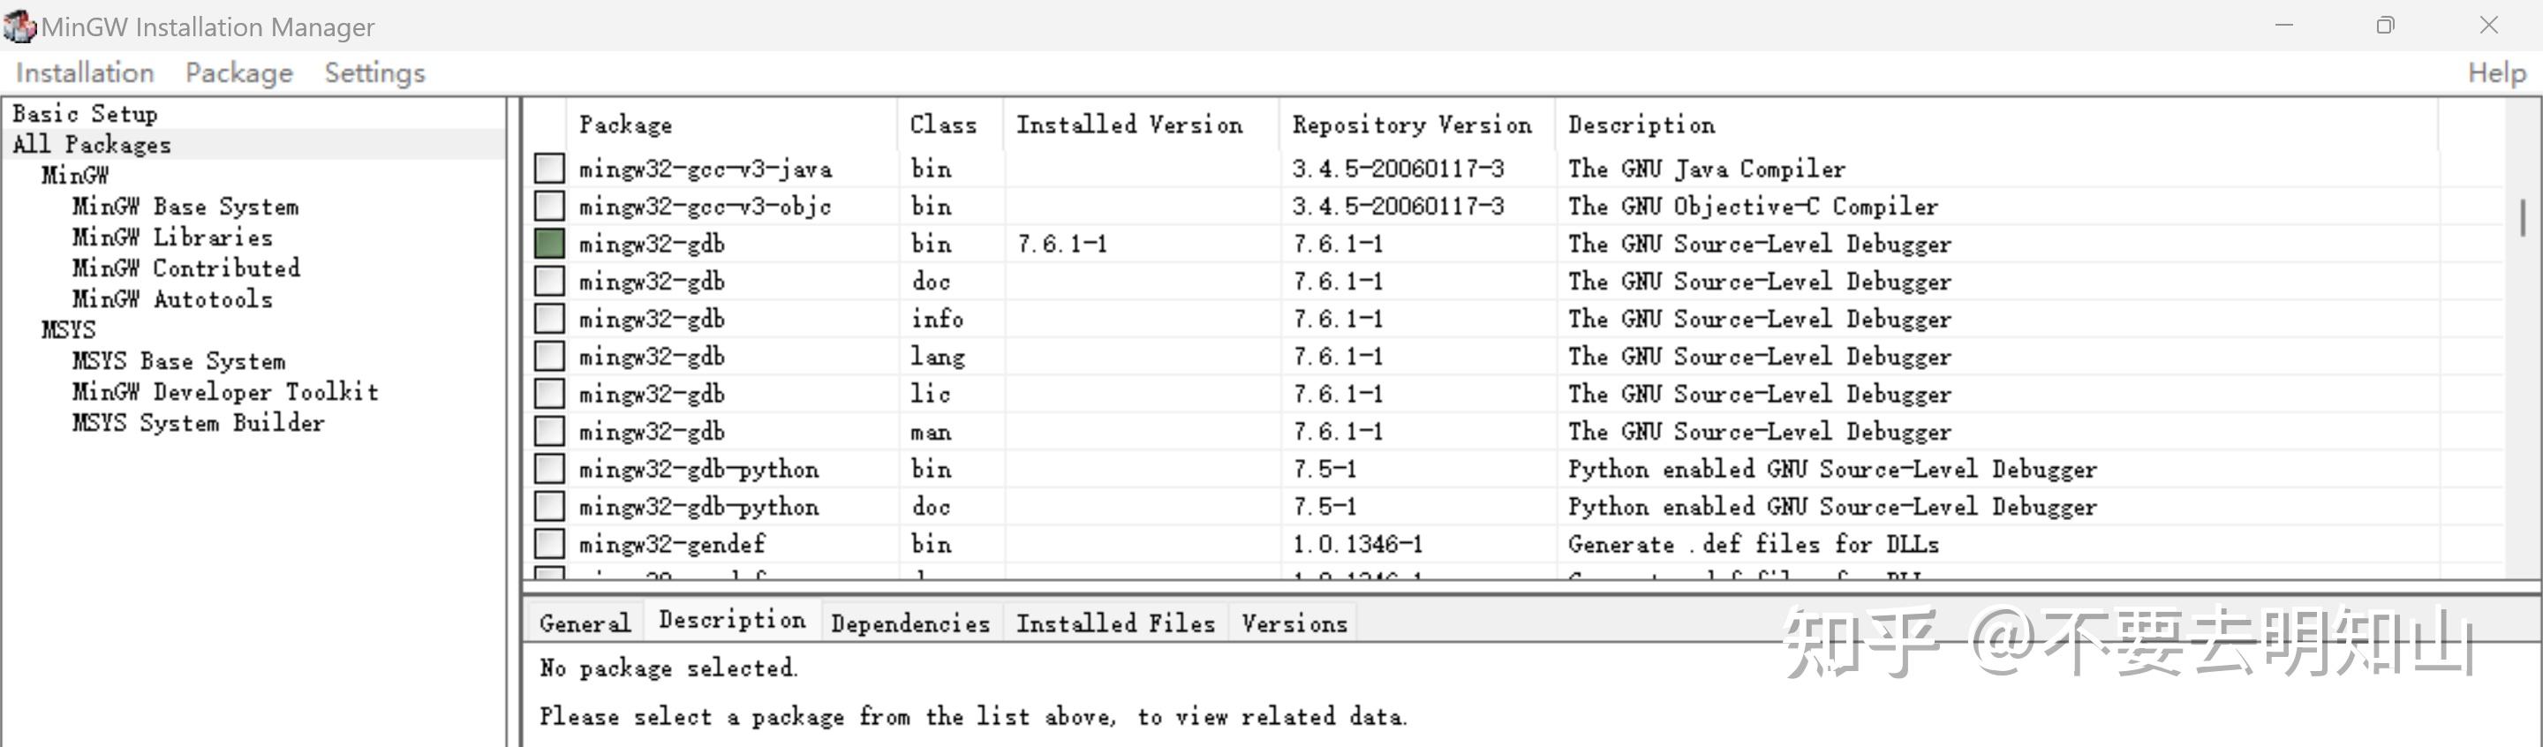The image size is (2543, 747).
Task: Select Basic Setup in the left tree
Action: click(85, 114)
